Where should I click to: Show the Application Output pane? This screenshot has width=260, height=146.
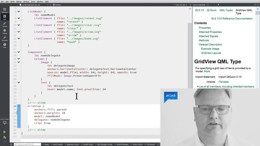click(72, 144)
